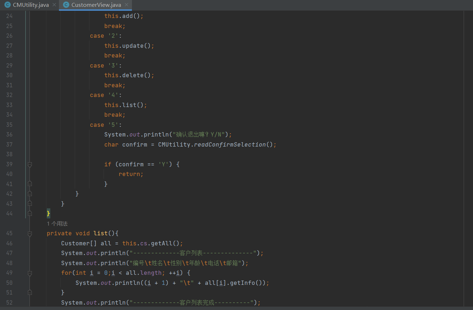This screenshot has width=473, height=310.
Task: Click fold end marker at line 44
Action: [x=30, y=214]
